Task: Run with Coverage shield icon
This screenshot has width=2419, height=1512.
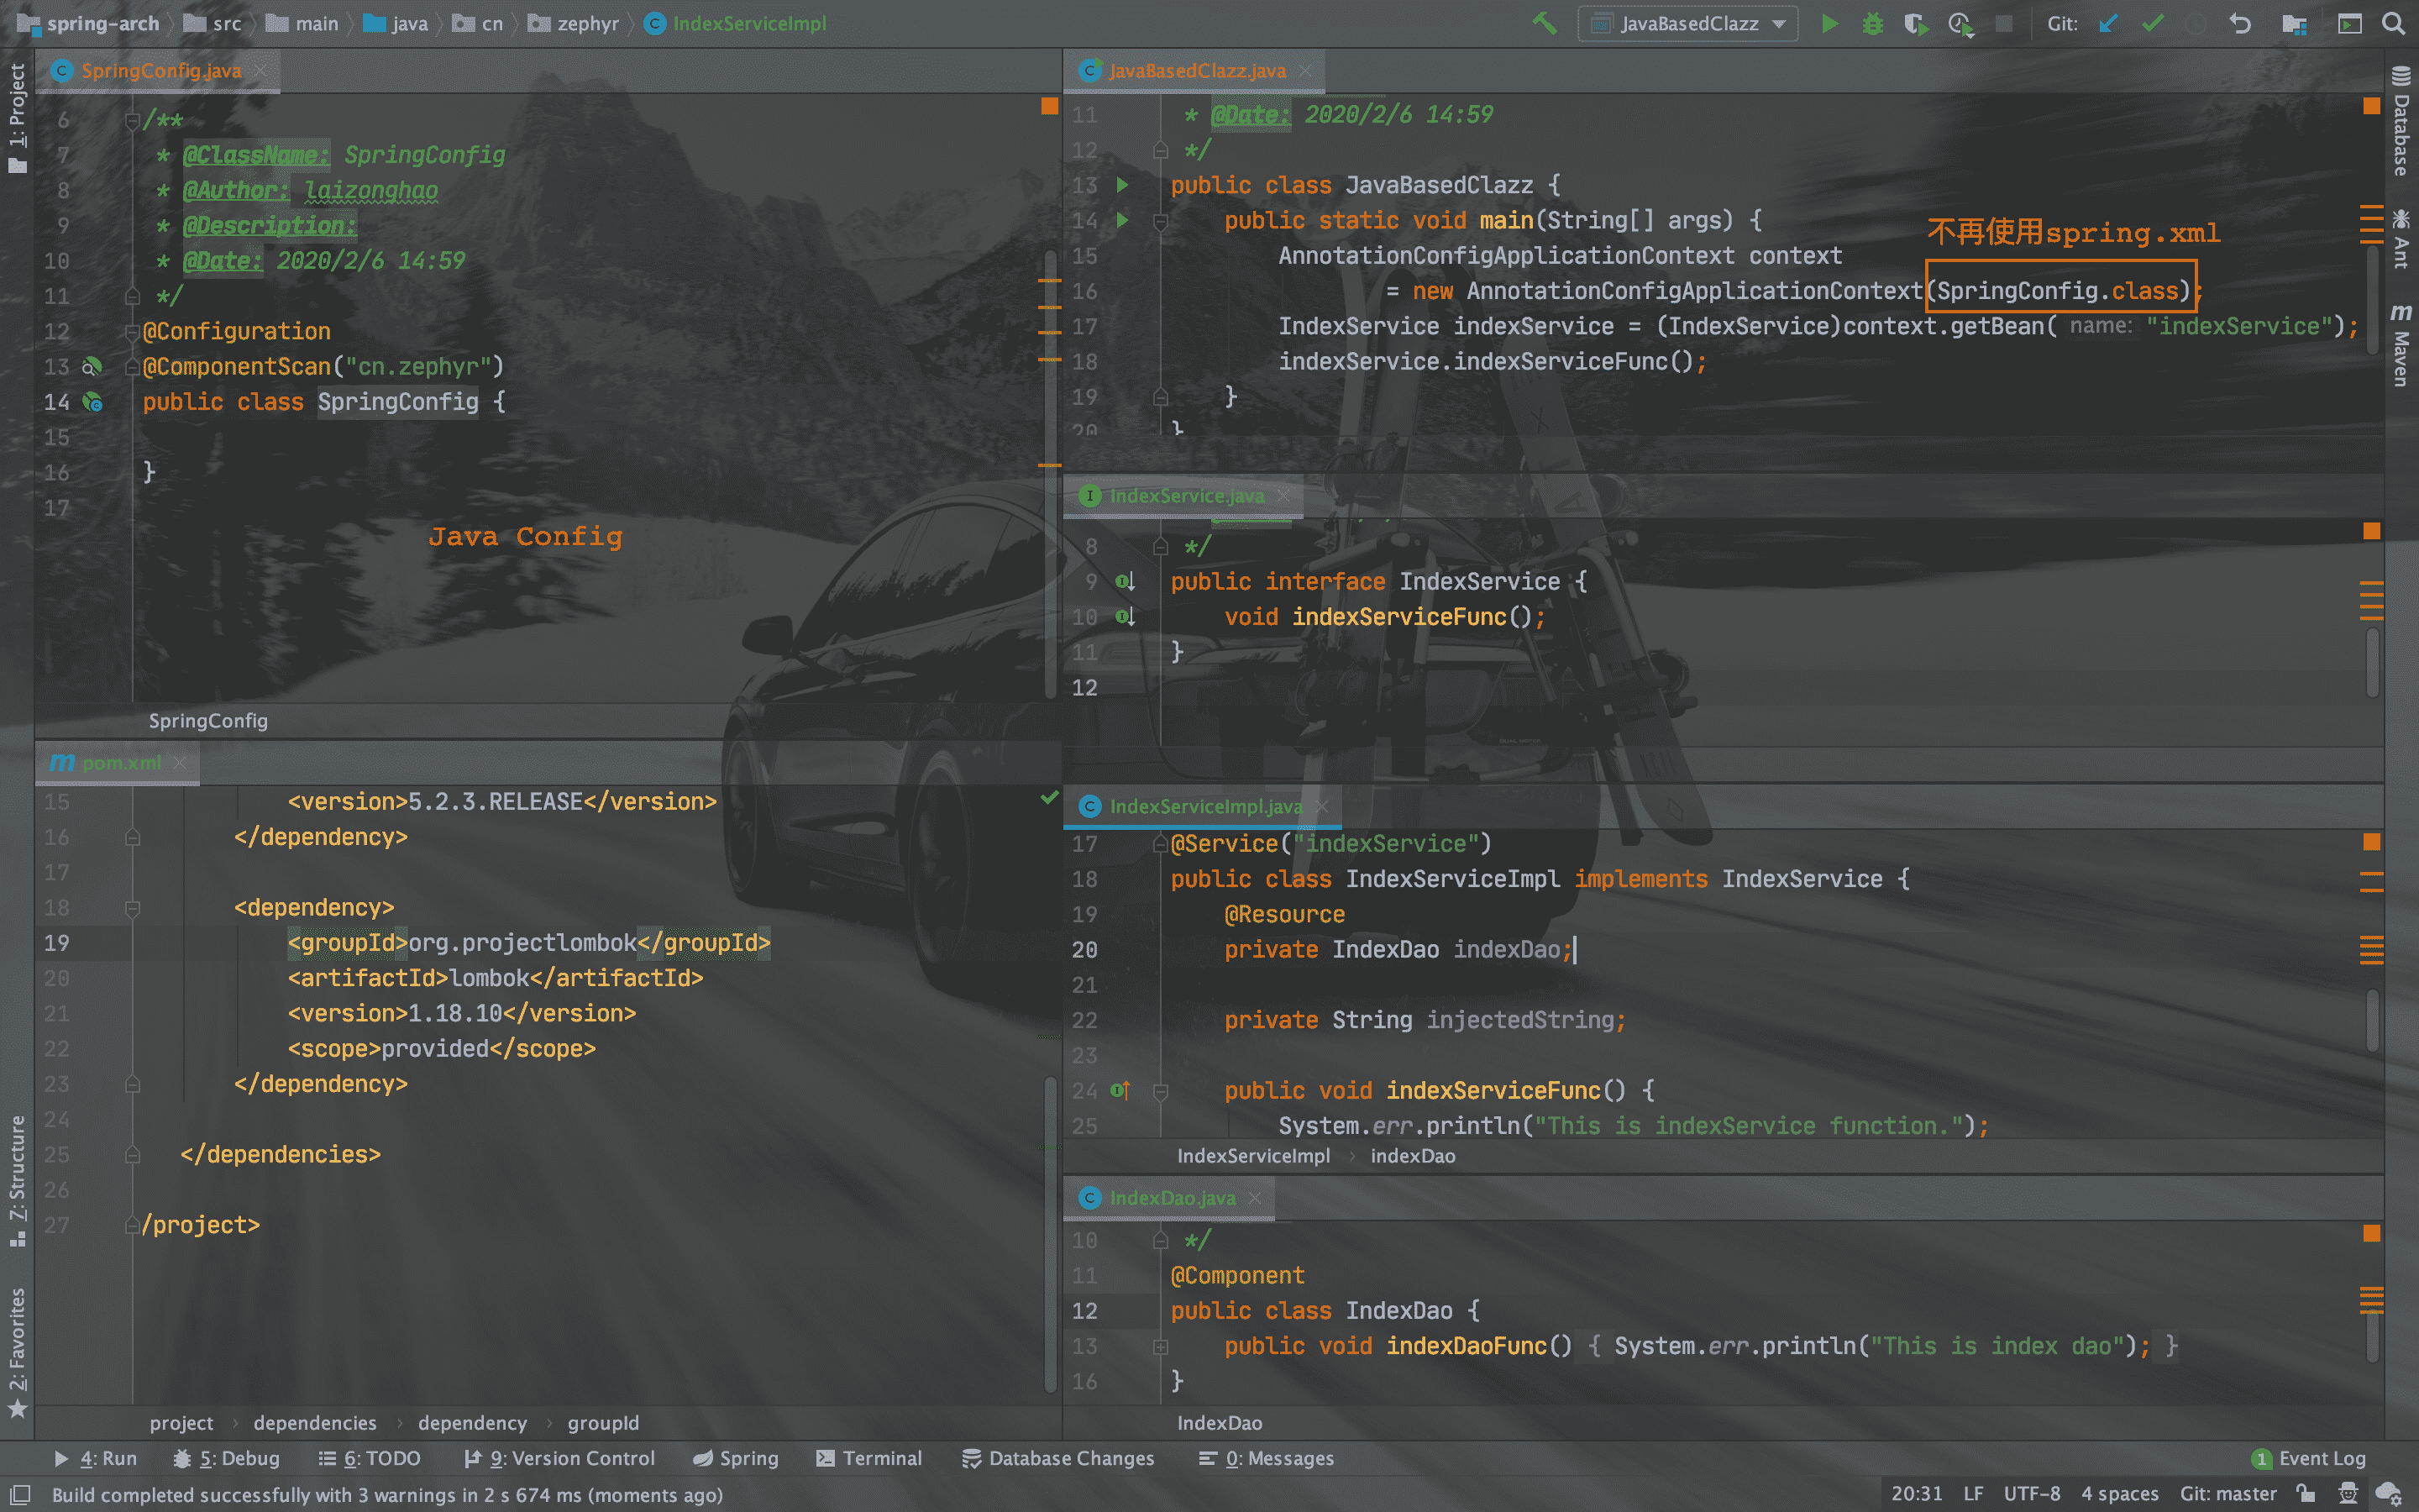Action: [1915, 23]
